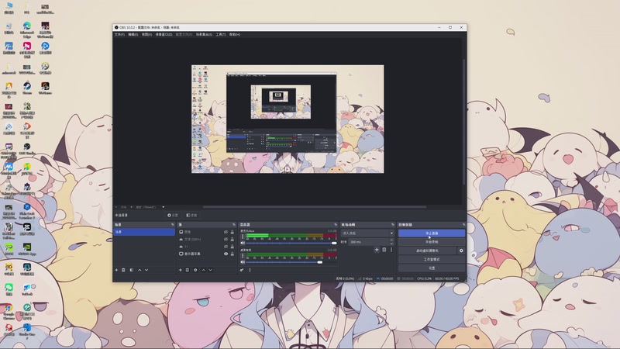Move the scene up using the 场景 panel up arrow

tap(139, 270)
